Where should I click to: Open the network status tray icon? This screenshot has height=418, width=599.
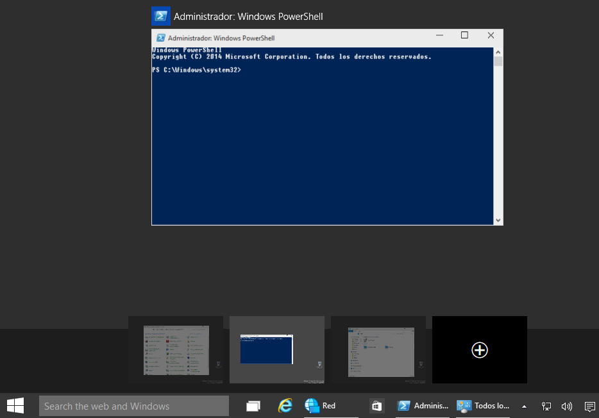point(546,405)
